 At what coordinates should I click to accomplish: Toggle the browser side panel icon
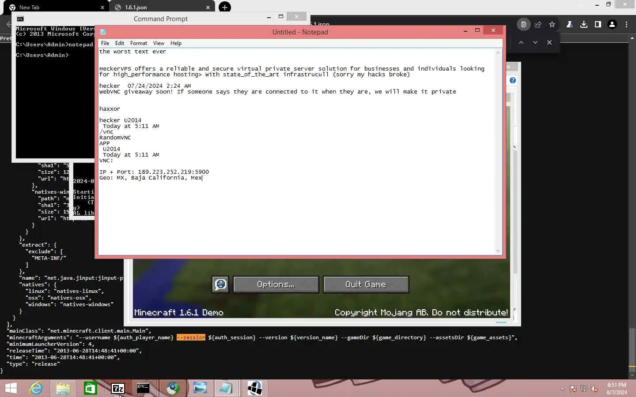[598, 24]
